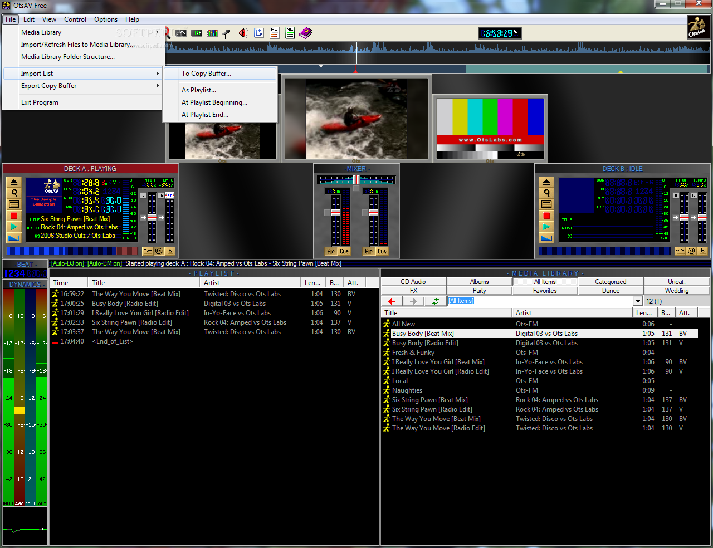
Task: Choose To Copy Buffer... from submenu
Action: click(220, 74)
